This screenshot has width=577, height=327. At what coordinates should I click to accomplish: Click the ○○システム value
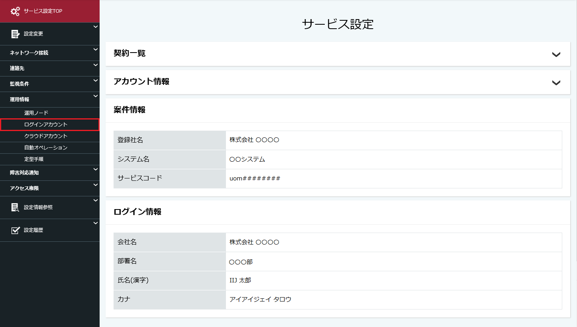pos(247,159)
